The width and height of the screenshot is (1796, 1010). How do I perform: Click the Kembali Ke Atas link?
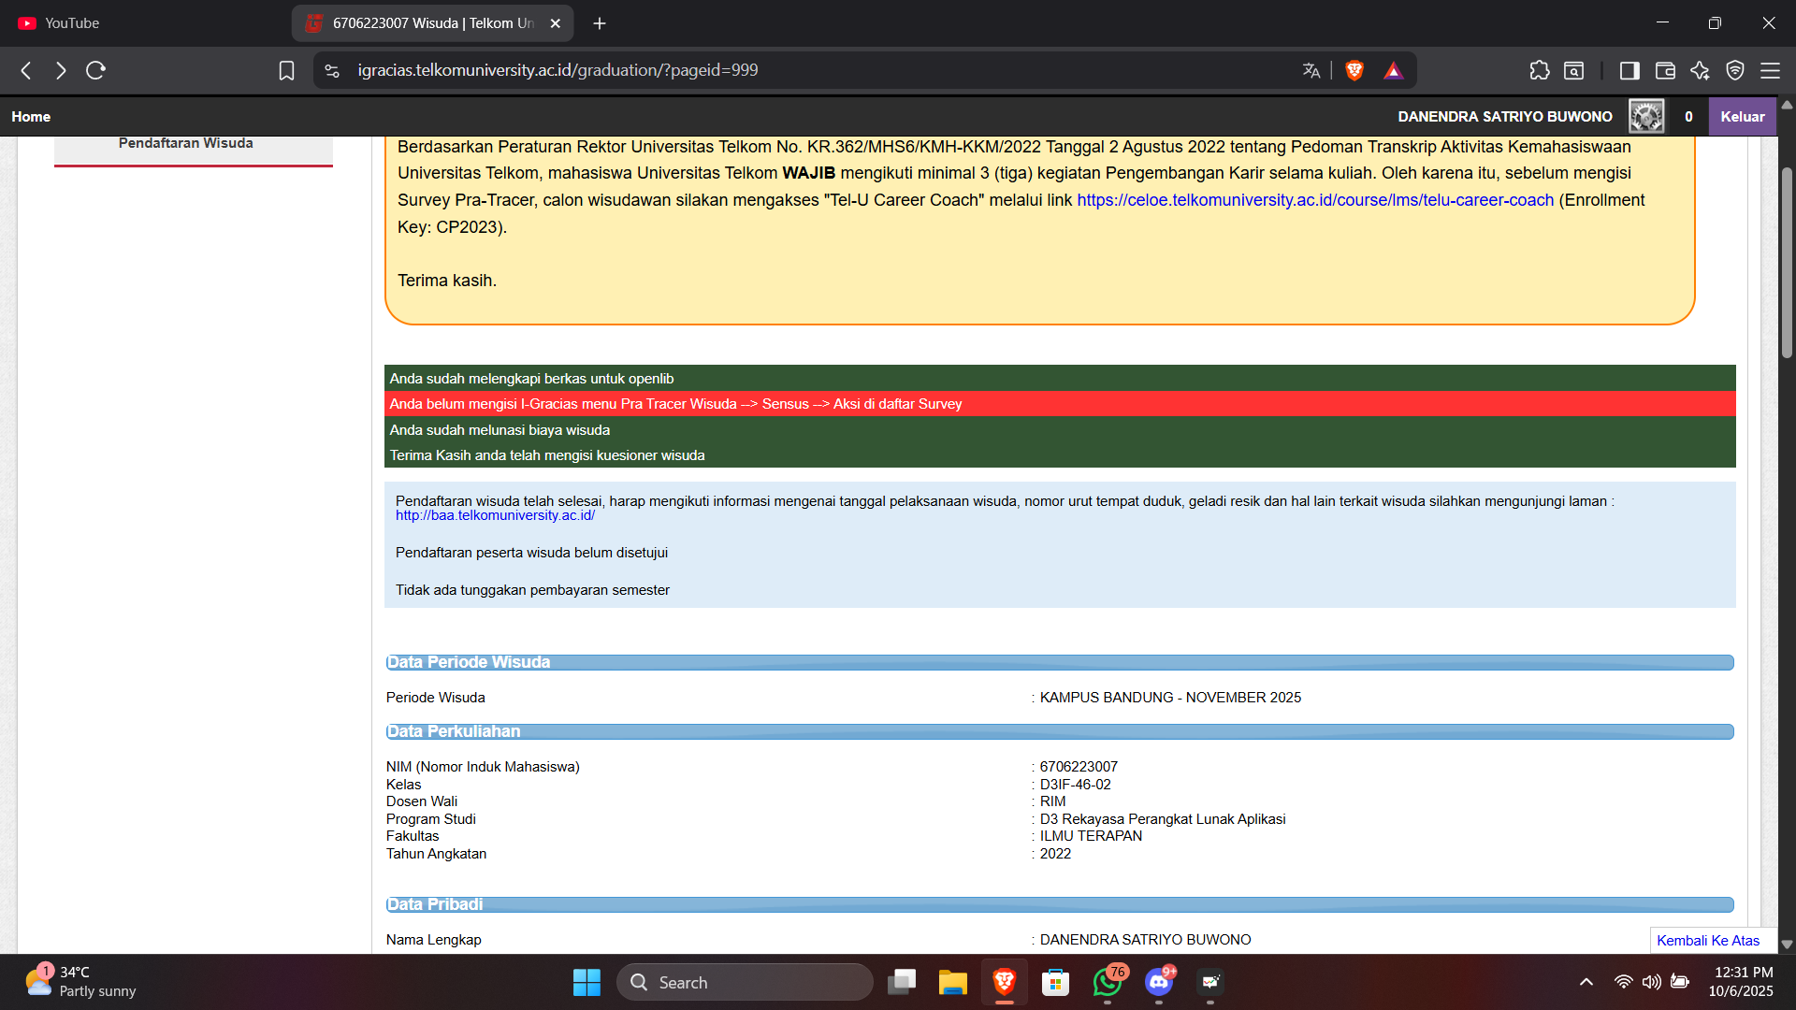(1707, 941)
